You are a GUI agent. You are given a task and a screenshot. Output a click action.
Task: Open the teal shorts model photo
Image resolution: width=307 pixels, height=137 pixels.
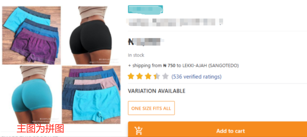click(x=32, y=94)
